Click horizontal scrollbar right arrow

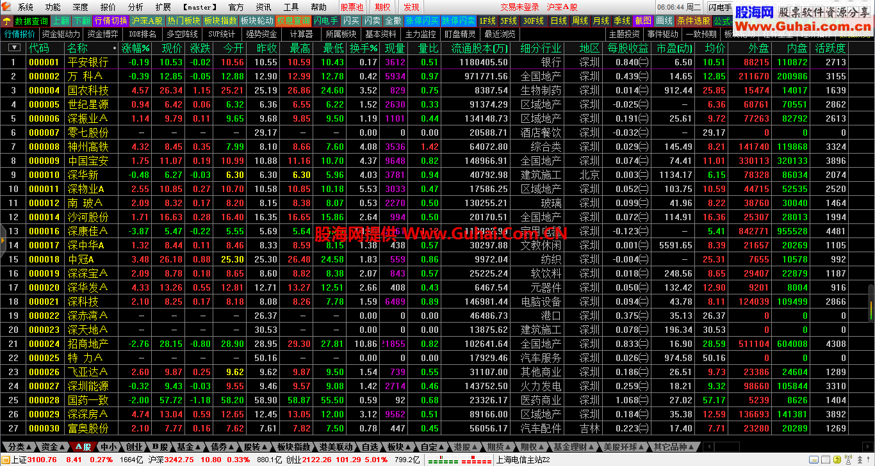point(867,447)
